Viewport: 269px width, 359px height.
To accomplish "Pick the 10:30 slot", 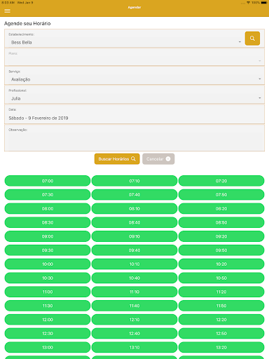I will (48, 278).
